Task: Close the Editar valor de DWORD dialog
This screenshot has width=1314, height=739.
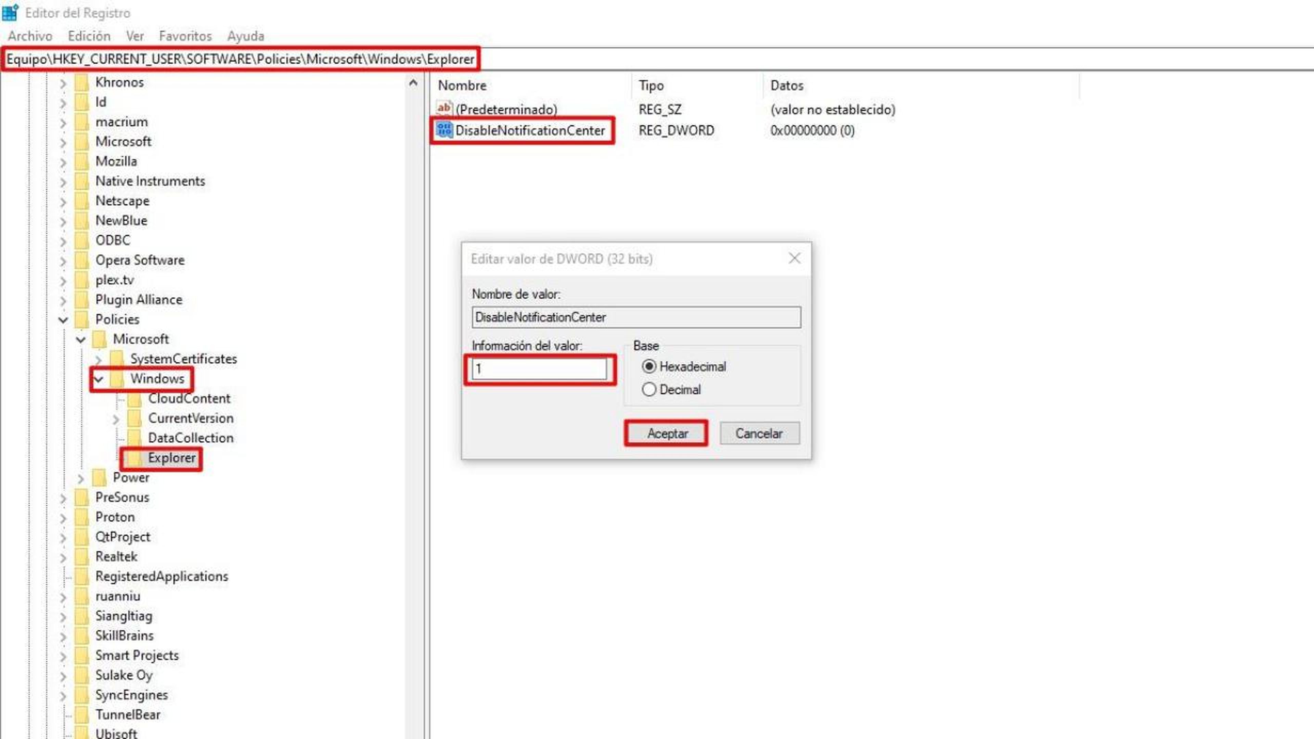Action: point(794,258)
